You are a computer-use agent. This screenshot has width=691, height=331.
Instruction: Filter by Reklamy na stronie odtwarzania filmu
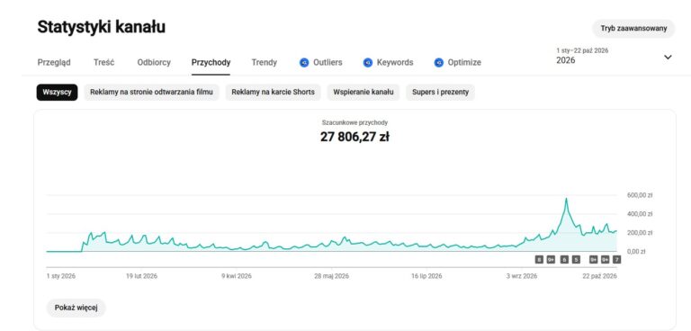click(151, 92)
